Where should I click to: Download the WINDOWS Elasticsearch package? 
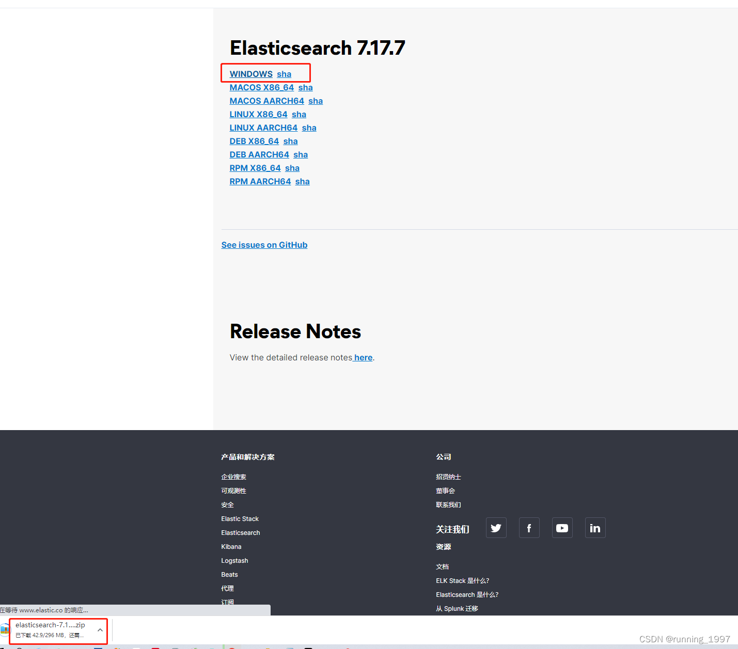point(251,74)
